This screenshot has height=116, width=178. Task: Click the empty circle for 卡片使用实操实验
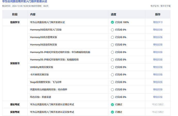(x=112, y=75)
